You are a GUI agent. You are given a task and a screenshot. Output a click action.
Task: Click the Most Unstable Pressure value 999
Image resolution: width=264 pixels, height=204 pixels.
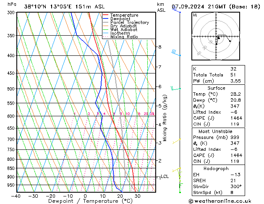point(235,137)
